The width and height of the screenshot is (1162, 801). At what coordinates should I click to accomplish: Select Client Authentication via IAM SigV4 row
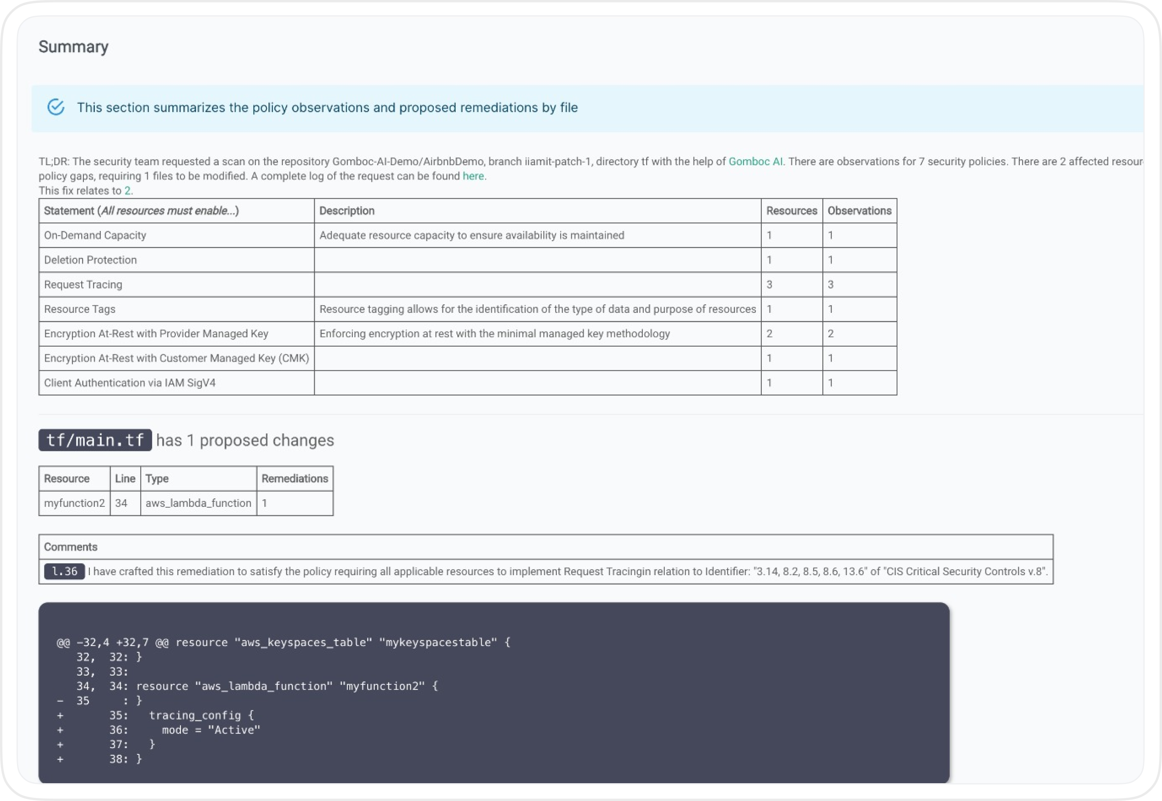[x=468, y=383]
